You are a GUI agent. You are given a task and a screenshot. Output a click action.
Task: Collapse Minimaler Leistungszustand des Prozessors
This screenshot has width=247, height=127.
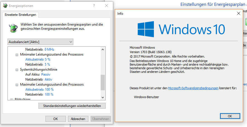pyautogui.click(x=17, y=55)
